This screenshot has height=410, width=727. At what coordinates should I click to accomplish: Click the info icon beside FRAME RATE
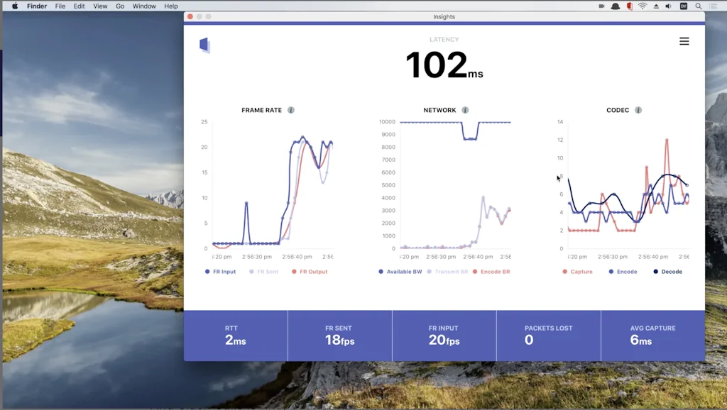(291, 110)
